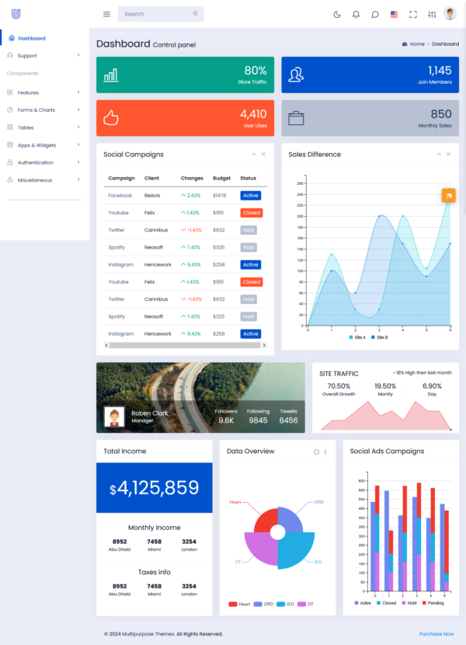466x645 pixels.
Task: Close the Social Campaigns panel
Action: coord(263,155)
